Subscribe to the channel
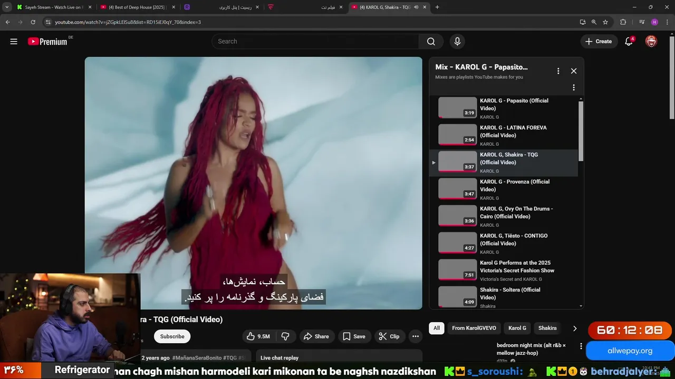 click(172, 336)
